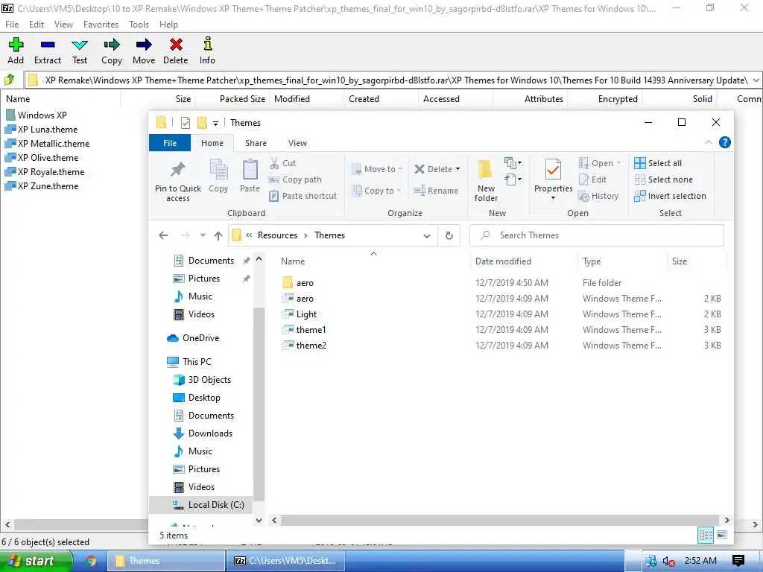Expand the Properties dropdown arrow
Viewport: 763px width, 572px height.
554,198
